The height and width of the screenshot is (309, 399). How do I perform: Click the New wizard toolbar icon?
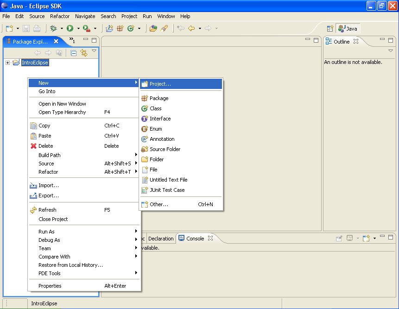9,28
